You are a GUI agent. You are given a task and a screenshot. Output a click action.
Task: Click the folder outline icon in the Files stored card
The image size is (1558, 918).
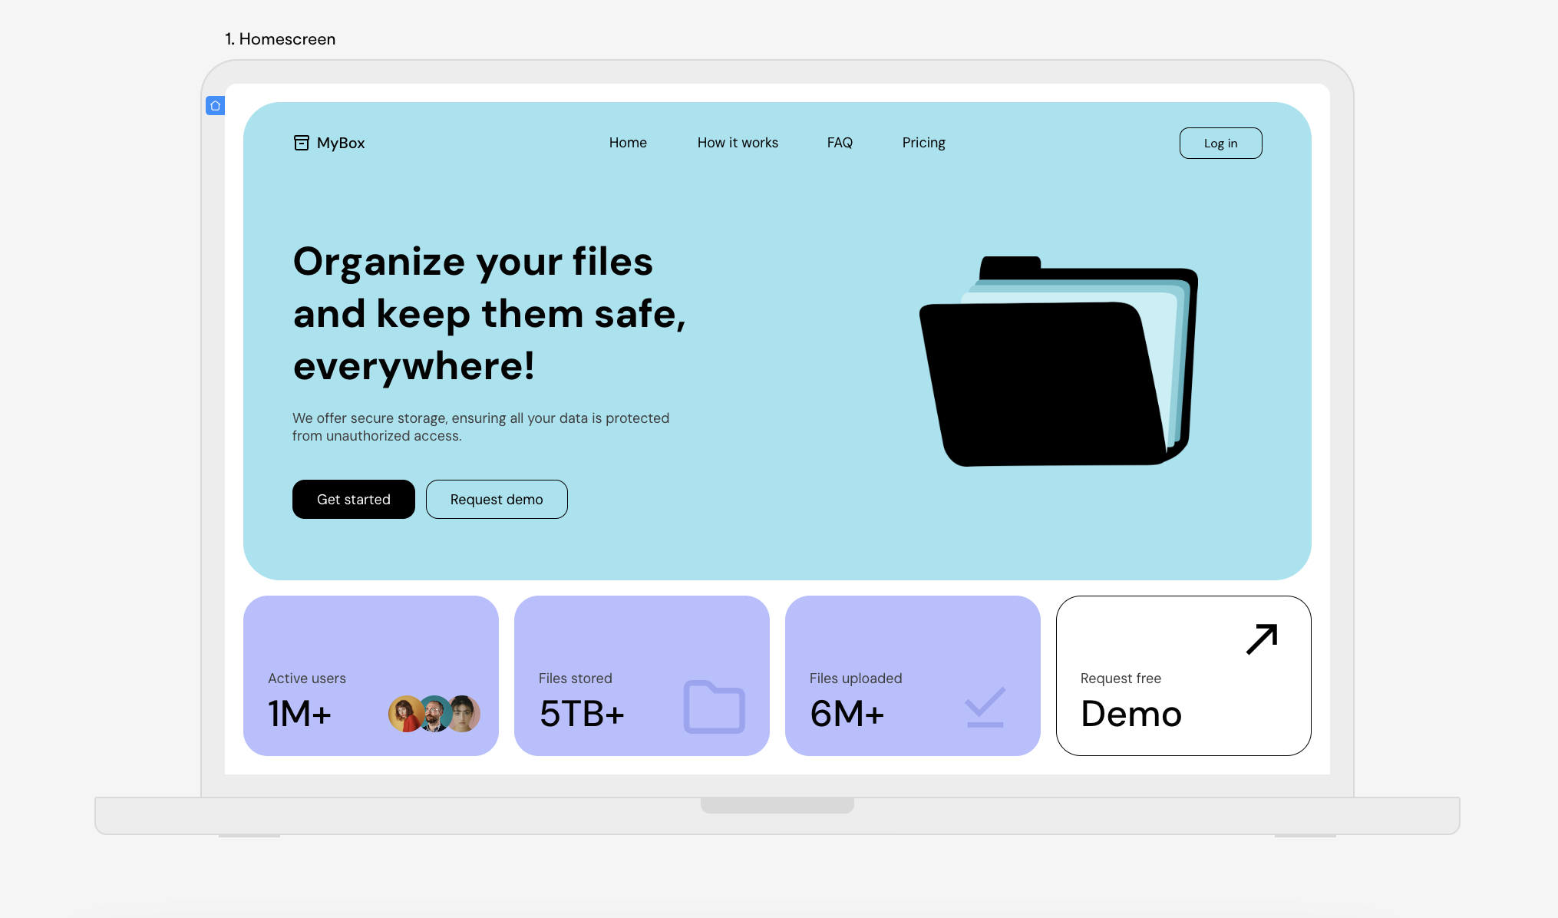point(714,707)
